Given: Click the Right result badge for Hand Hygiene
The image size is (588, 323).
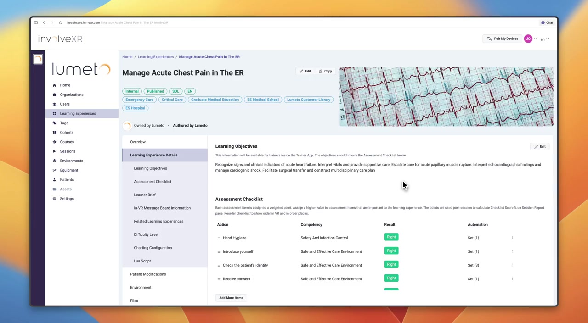Looking at the screenshot, I should tap(391, 237).
